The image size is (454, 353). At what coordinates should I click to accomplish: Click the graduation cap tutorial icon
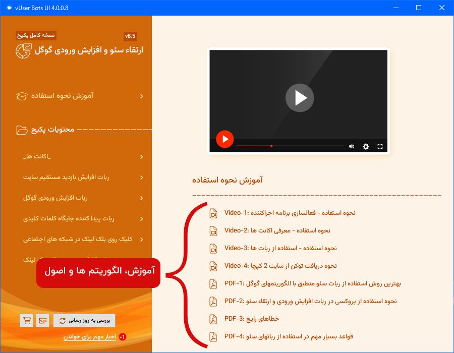coord(22,96)
